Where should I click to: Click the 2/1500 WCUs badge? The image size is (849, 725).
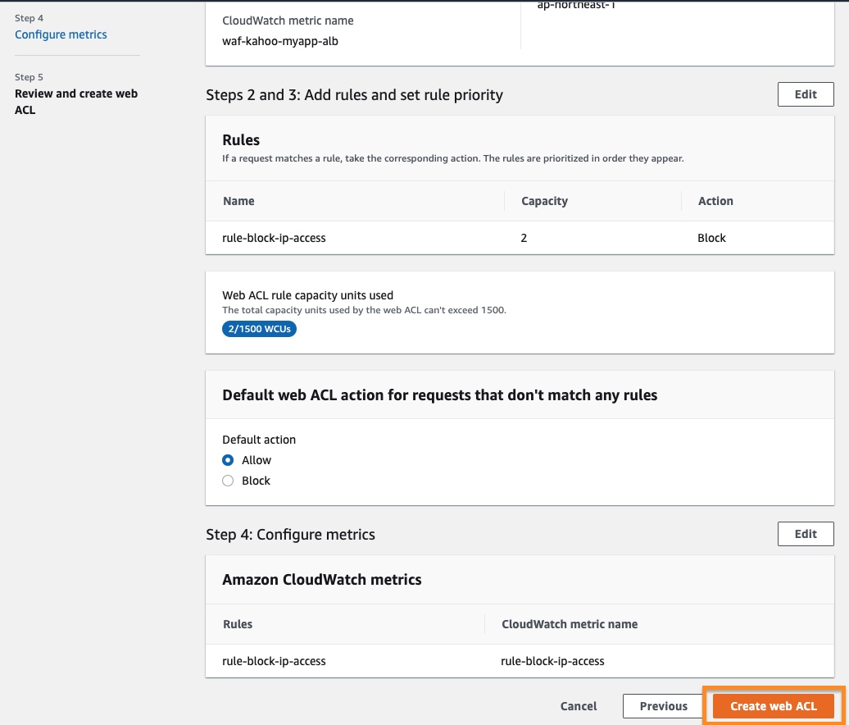(258, 329)
